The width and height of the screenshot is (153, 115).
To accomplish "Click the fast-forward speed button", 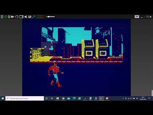I will [x=12, y=17].
